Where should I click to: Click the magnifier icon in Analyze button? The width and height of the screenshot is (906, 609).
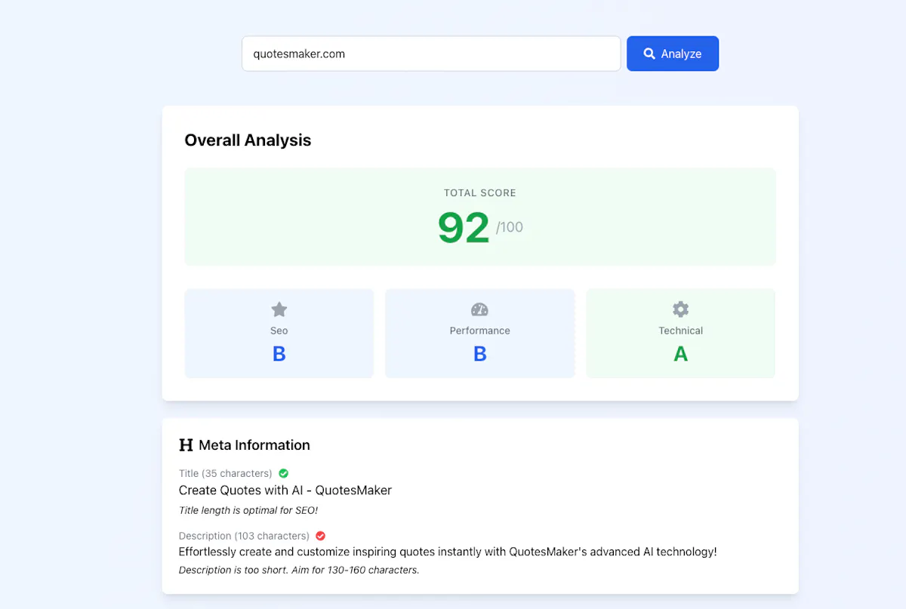[x=649, y=54]
